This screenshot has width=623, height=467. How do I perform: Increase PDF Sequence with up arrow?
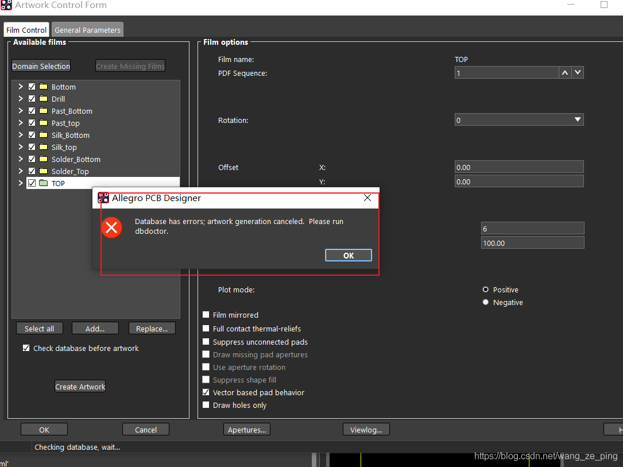coord(564,72)
